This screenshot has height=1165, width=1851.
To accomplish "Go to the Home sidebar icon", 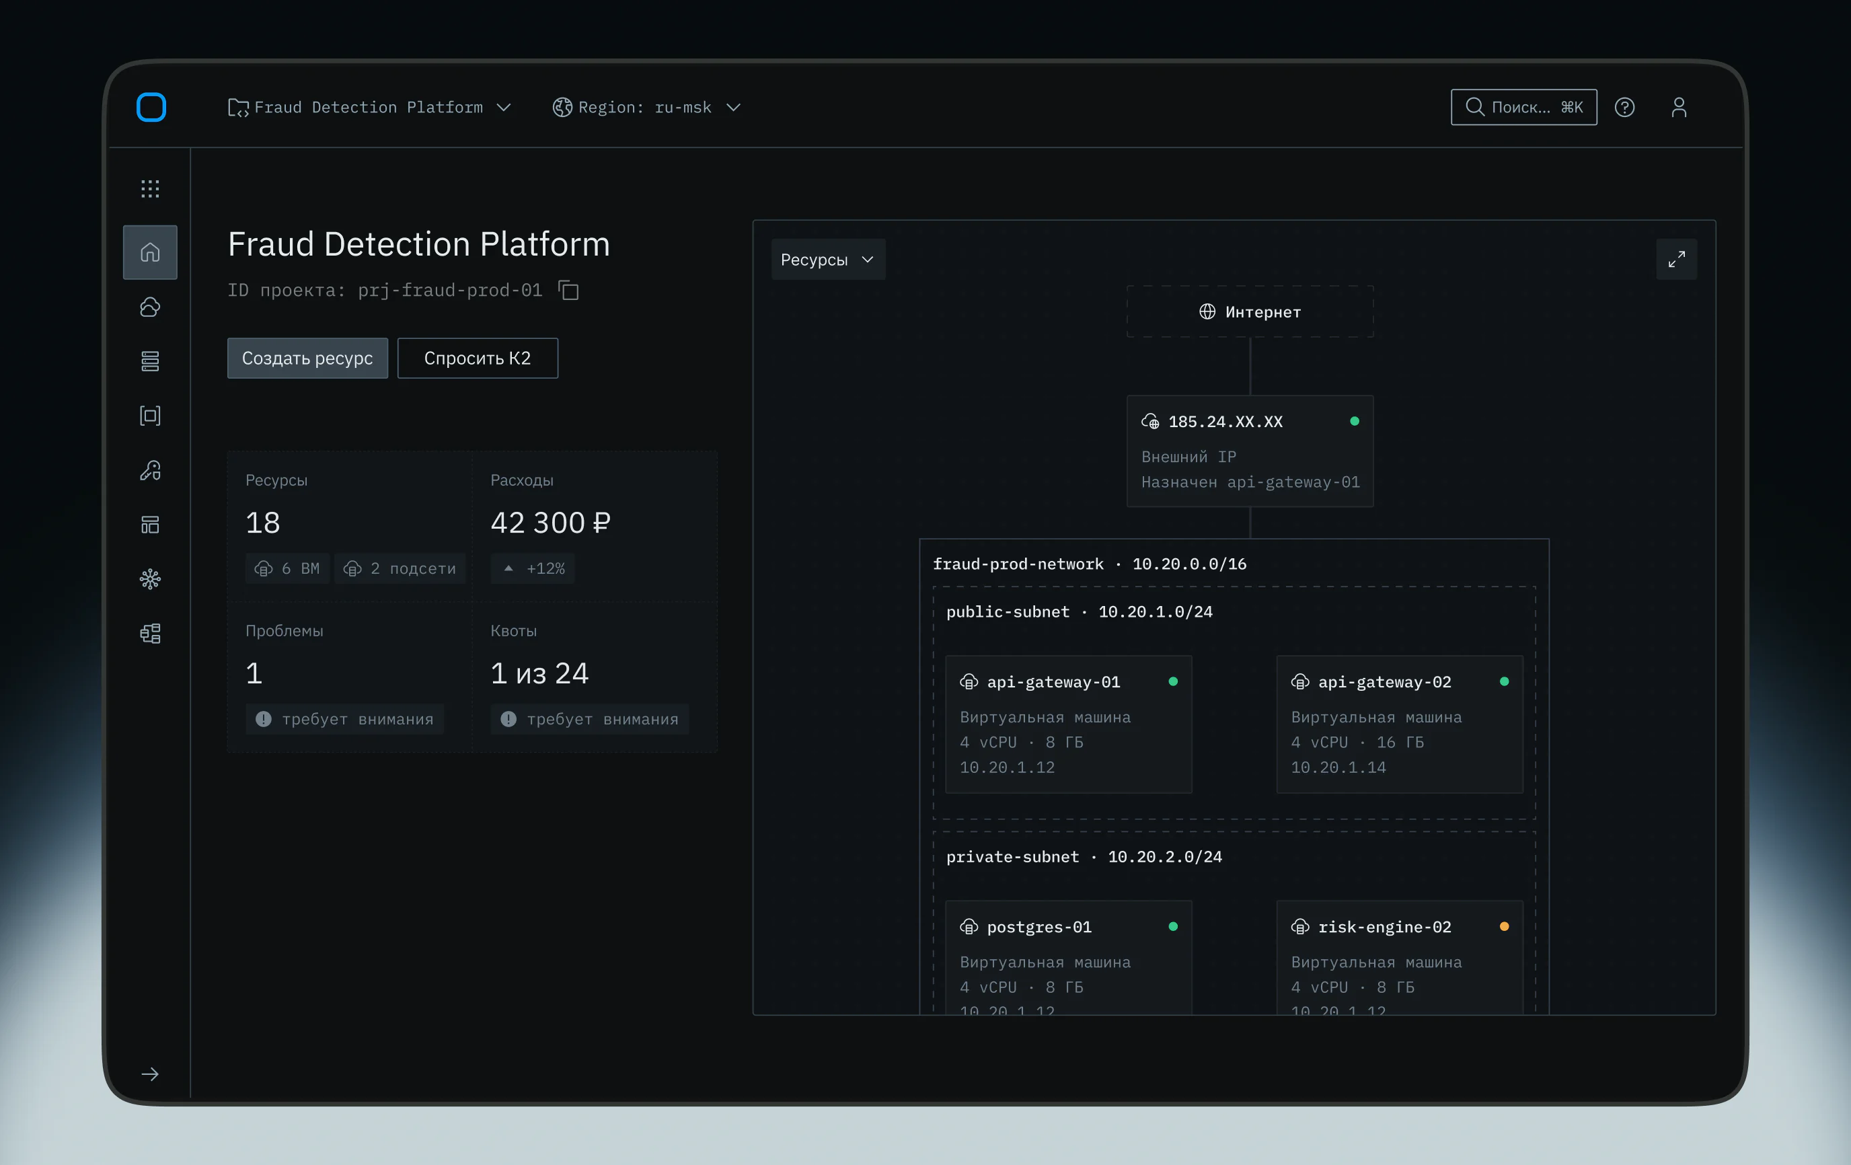I will tap(150, 252).
